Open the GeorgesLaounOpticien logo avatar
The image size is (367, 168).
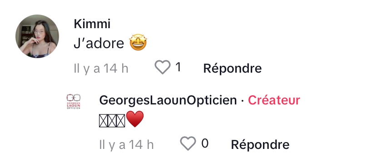[x=74, y=101]
